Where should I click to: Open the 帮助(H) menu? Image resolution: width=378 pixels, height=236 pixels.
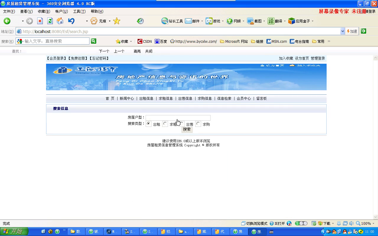point(97,12)
